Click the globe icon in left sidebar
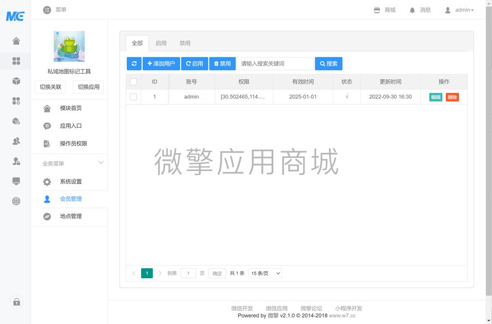Screen dimensions: 492x324 [x=15, y=201]
